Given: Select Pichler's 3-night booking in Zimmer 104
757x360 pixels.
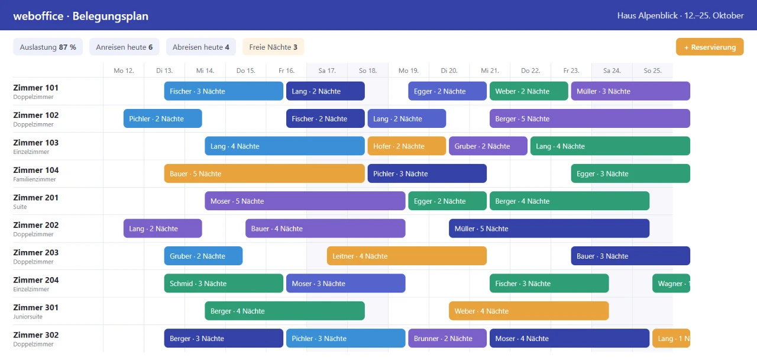Looking at the screenshot, I should (427, 173).
